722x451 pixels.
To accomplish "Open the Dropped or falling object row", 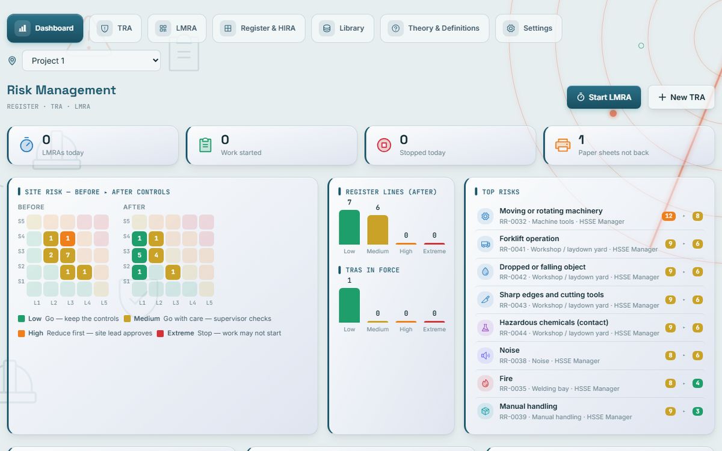I will pos(590,271).
